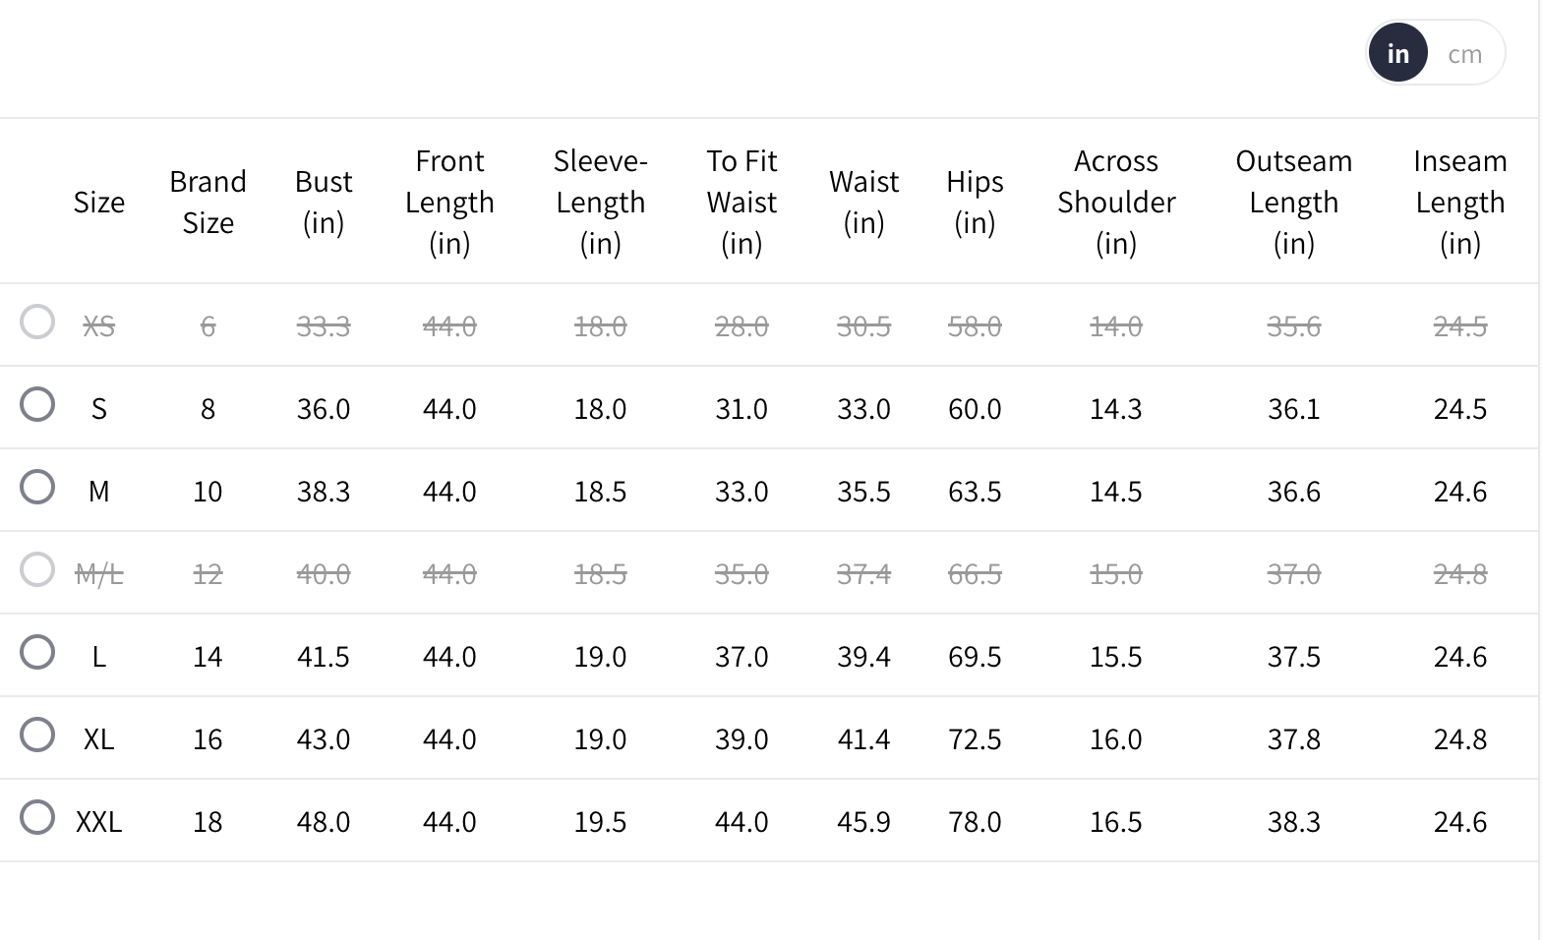The width and height of the screenshot is (1542, 940).
Task: Click the Brand Size column header
Action: [208, 203]
